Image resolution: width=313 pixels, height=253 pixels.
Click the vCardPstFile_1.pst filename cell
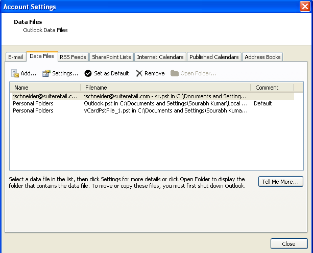(x=165, y=110)
